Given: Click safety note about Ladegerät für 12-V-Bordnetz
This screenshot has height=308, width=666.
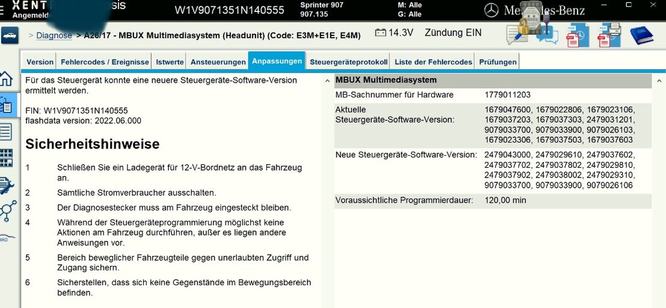Looking at the screenshot, I should (180, 173).
